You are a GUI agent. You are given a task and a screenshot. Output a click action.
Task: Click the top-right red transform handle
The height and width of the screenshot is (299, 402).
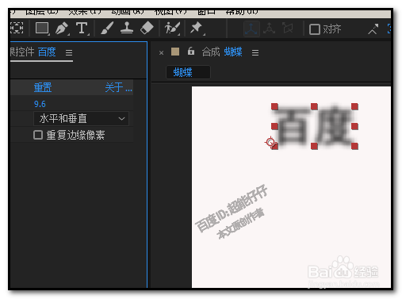354,106
